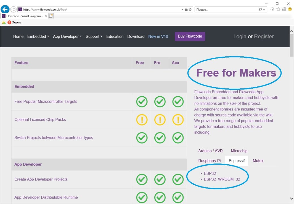Click the Optional Licensed Chip Packs text
294x204 pixels.
[40, 120]
